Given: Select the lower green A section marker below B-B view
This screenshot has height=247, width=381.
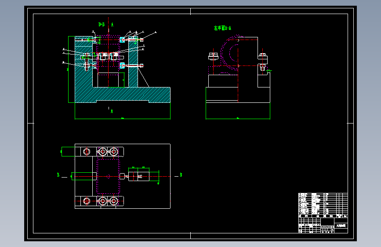Looking at the screenshot, I should tap(112, 111).
